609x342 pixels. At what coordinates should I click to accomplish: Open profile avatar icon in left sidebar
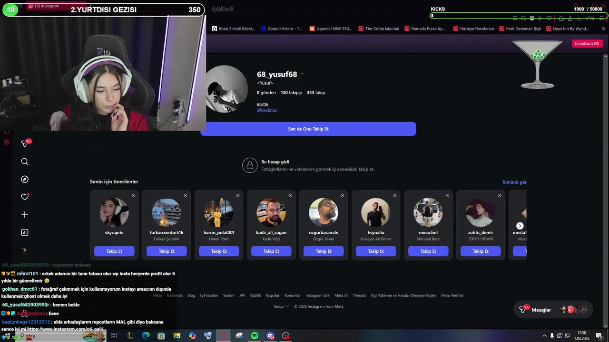point(25,250)
